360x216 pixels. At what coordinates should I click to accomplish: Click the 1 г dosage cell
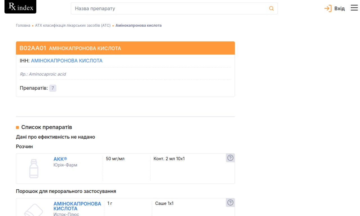tap(110, 203)
